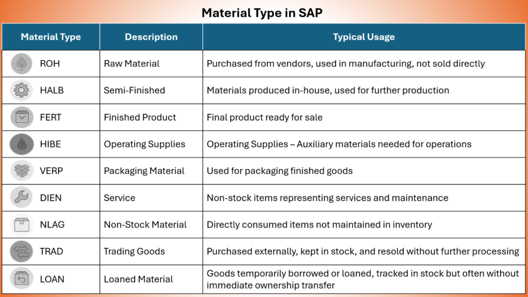Click the tree icon beside ROH

[x=22, y=63]
